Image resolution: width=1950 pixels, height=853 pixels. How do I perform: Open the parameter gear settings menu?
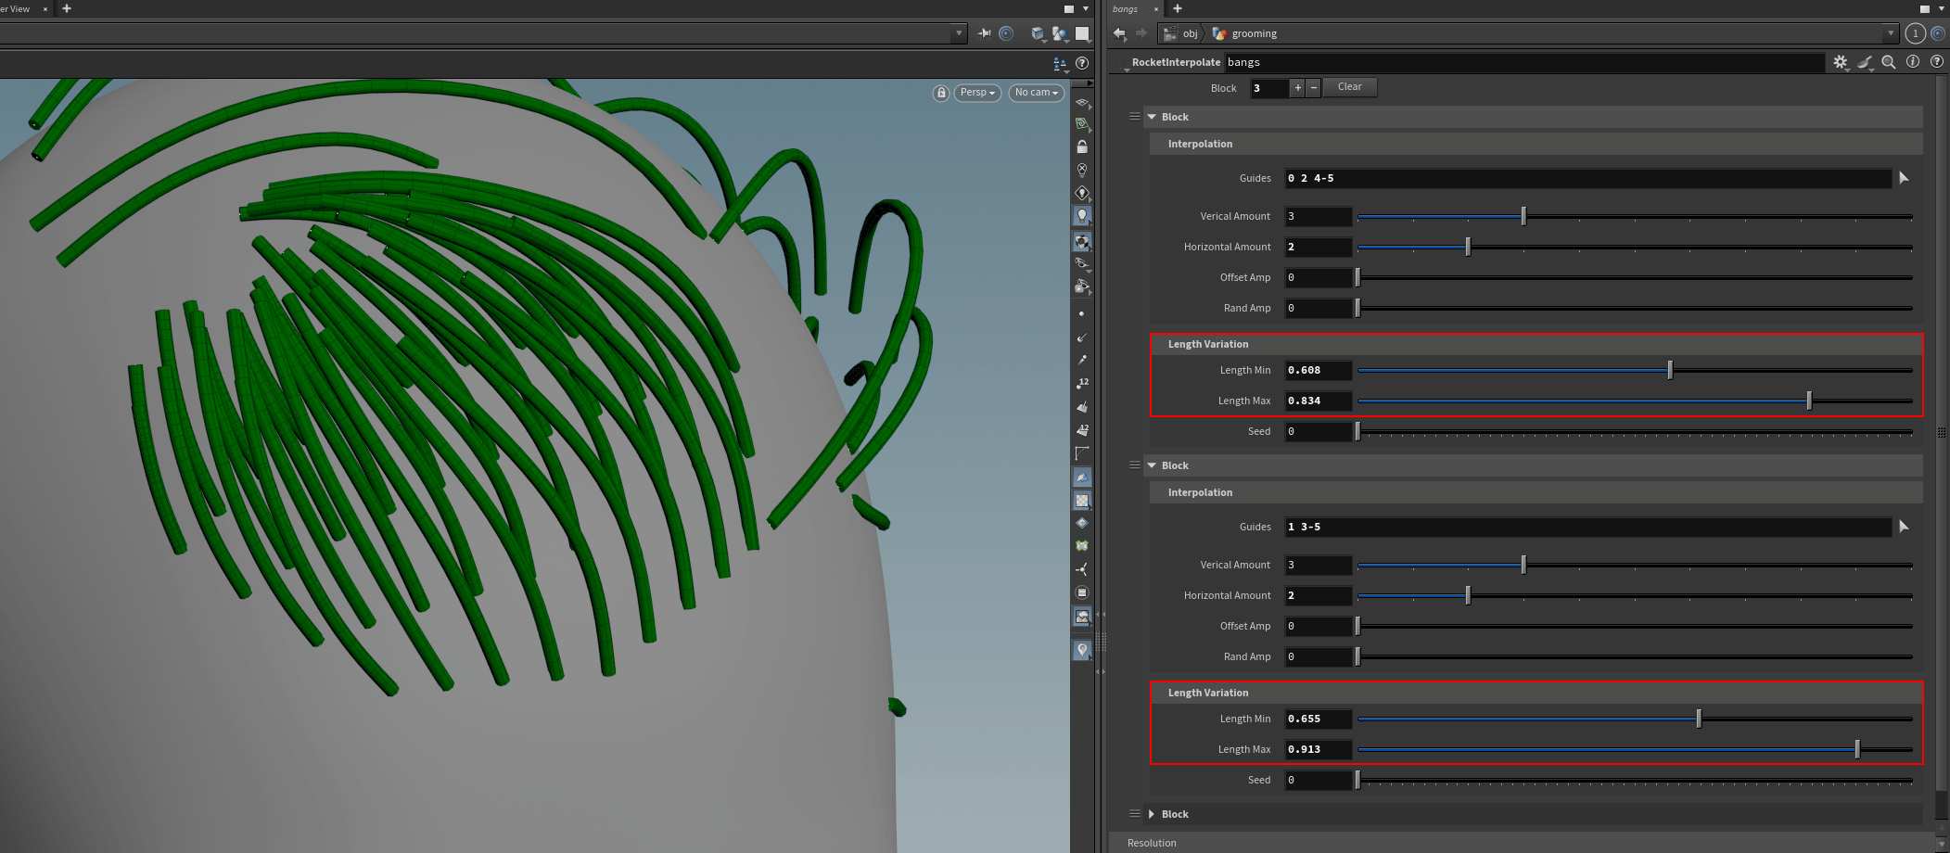point(1841,62)
